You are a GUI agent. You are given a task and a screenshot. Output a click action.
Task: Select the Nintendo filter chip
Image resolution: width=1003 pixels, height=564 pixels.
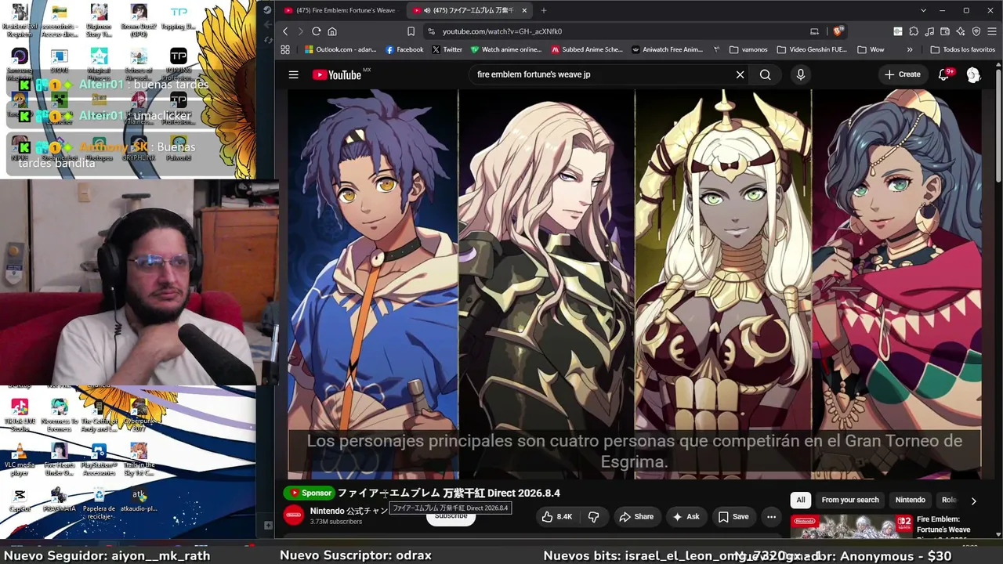(x=911, y=500)
